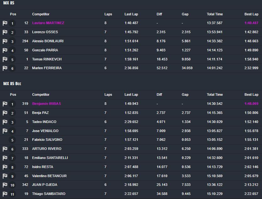262x199 pixels.
Task: Click Laps column header in MX 85 table
Action: [108, 14]
